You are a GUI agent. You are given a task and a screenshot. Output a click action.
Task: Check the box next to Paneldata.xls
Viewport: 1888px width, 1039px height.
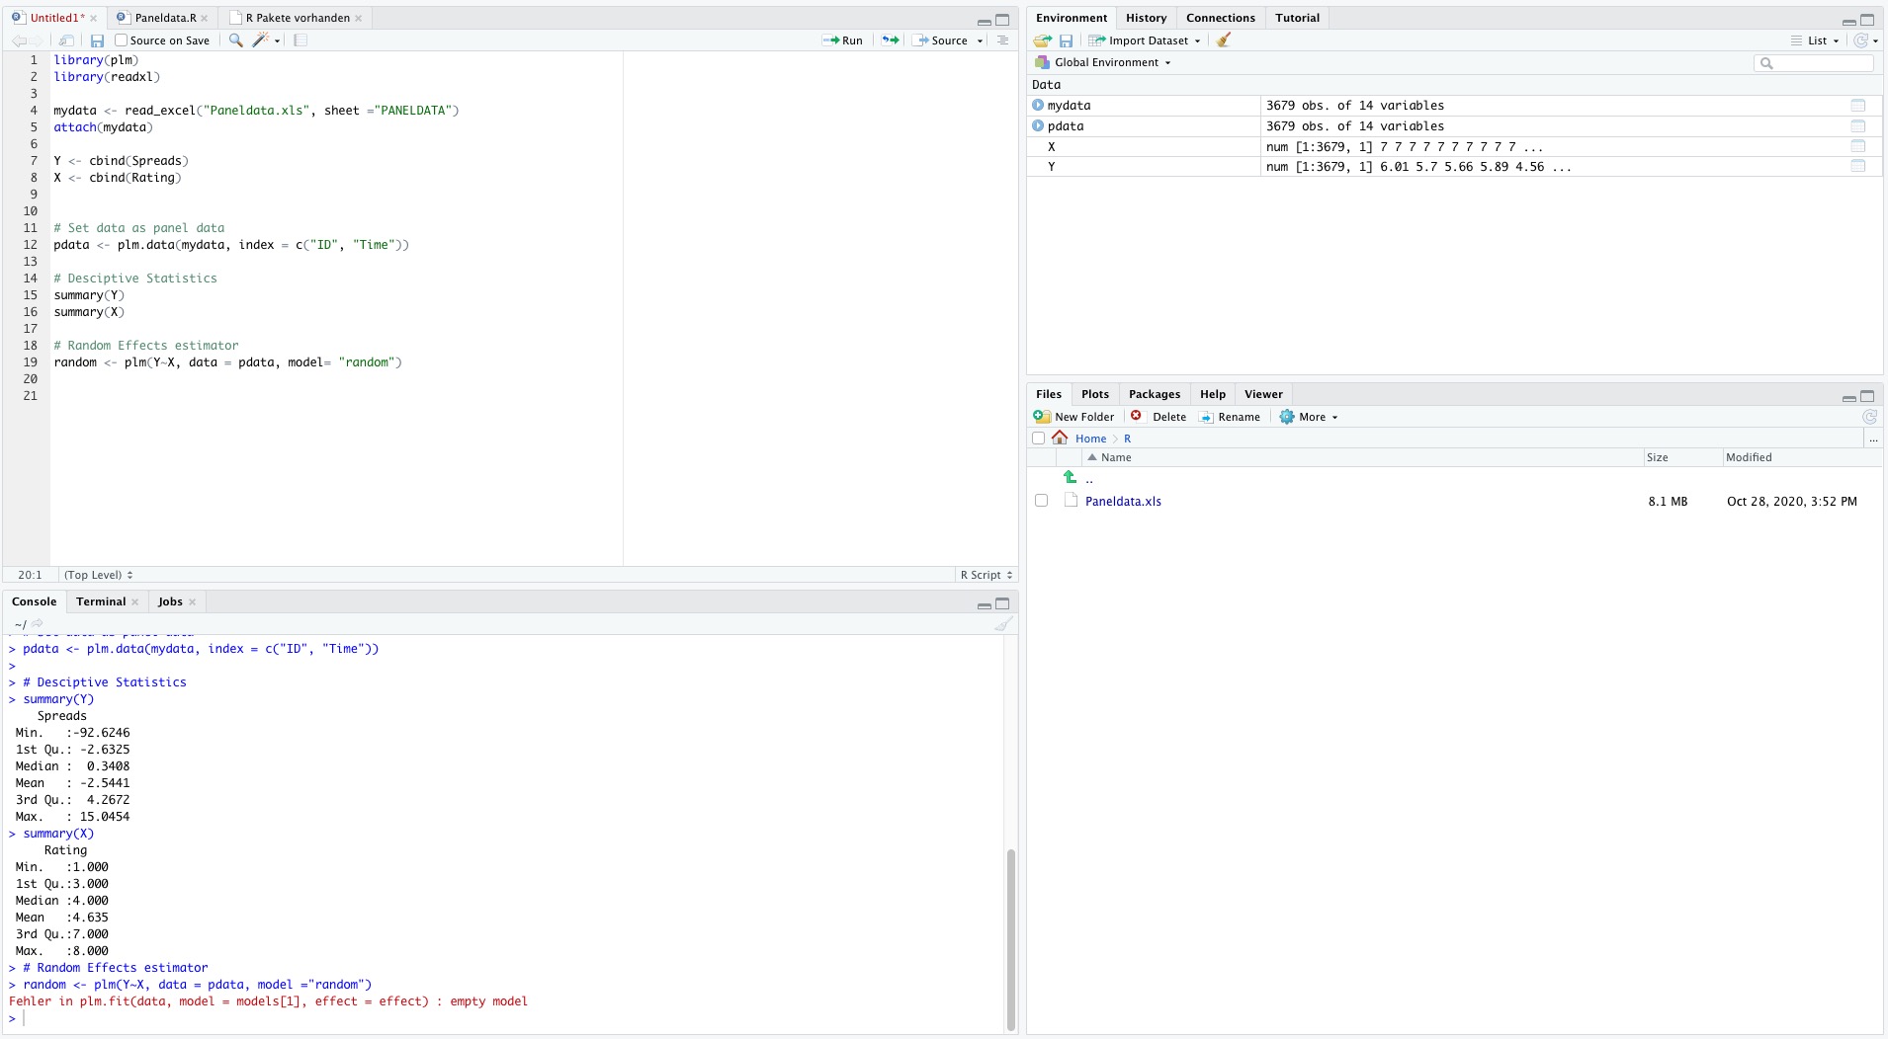[1041, 501]
